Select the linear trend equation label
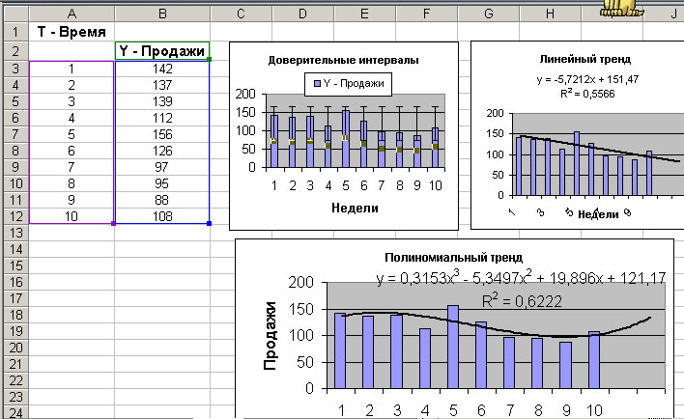Image resolution: width=684 pixels, height=419 pixels. pos(577,79)
